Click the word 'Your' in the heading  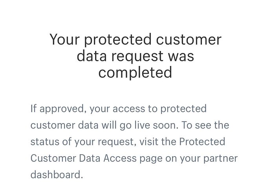click(x=64, y=39)
